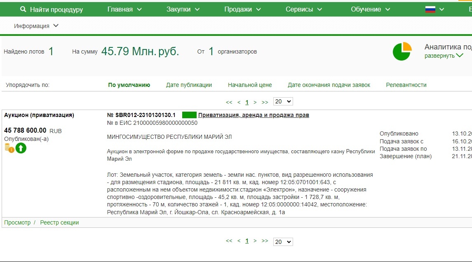The image size is (472, 262).
Task: Expand the Информация submenu
Action: pos(36,26)
